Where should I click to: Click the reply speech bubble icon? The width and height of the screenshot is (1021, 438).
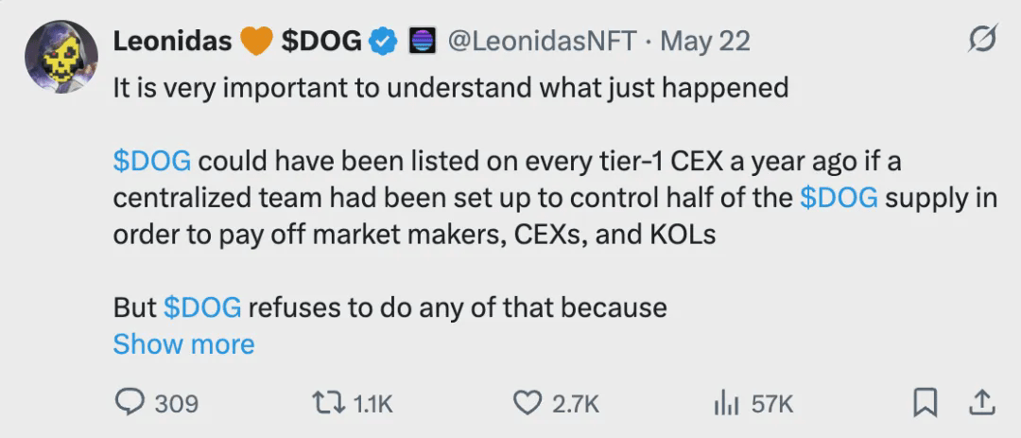point(129,403)
